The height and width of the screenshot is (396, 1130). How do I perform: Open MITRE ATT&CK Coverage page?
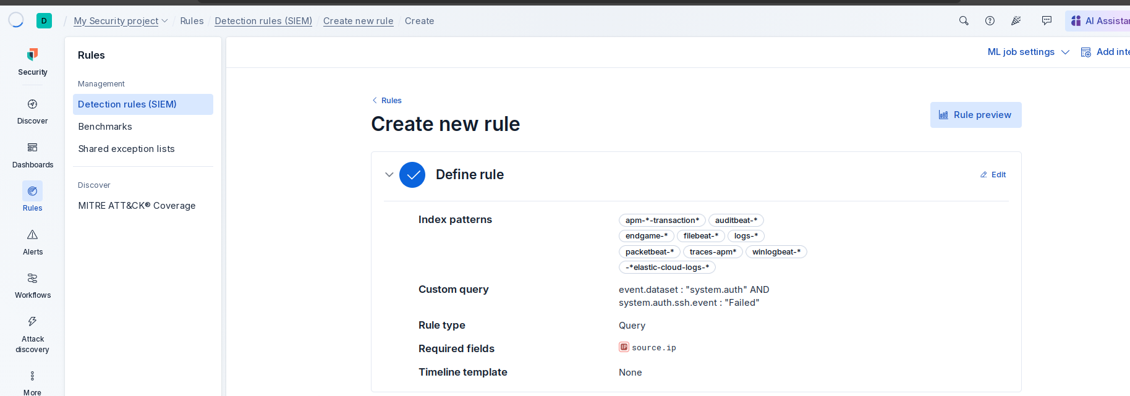pyautogui.click(x=137, y=206)
